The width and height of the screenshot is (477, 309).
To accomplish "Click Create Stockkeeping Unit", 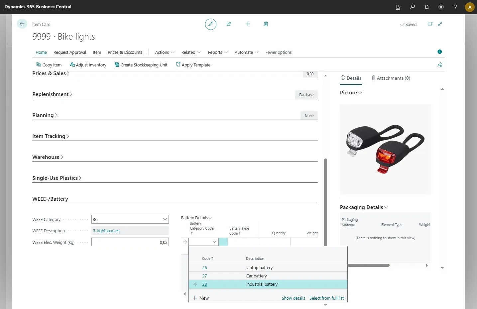I will [141, 65].
